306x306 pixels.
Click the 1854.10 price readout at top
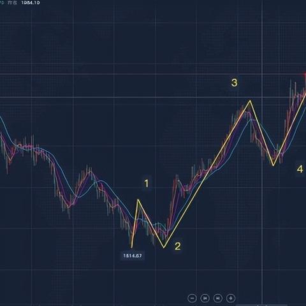[x=31, y=3]
